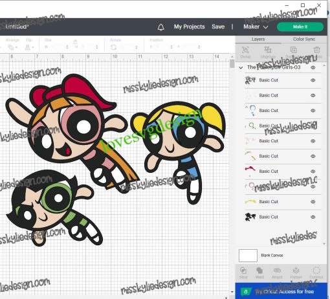Switch to the Color Sync tab
330x299 pixels.
304,39
